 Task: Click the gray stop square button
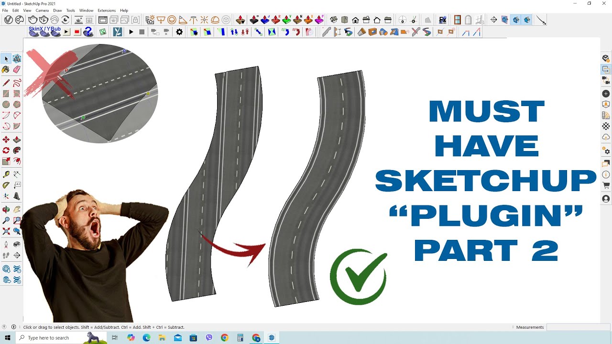coord(142,32)
